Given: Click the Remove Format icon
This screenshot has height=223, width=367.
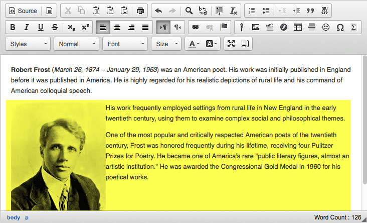Looking at the screenshot, I should (x=233, y=11).
